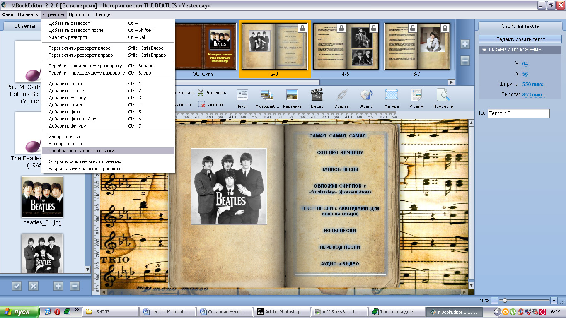Click checkmark icon below objects panel

(17, 286)
